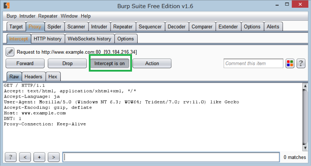311x166 pixels.
Task: Click the request scrollbar down arrow
Action: (x=305, y=148)
